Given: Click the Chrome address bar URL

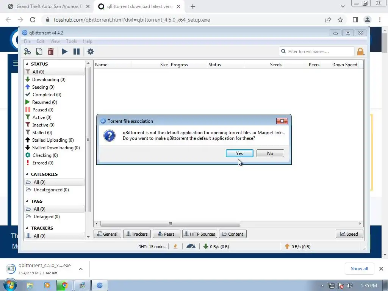Looking at the screenshot, I should tap(131, 20).
